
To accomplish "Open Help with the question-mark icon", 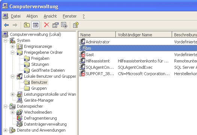I will pos(76,25).
